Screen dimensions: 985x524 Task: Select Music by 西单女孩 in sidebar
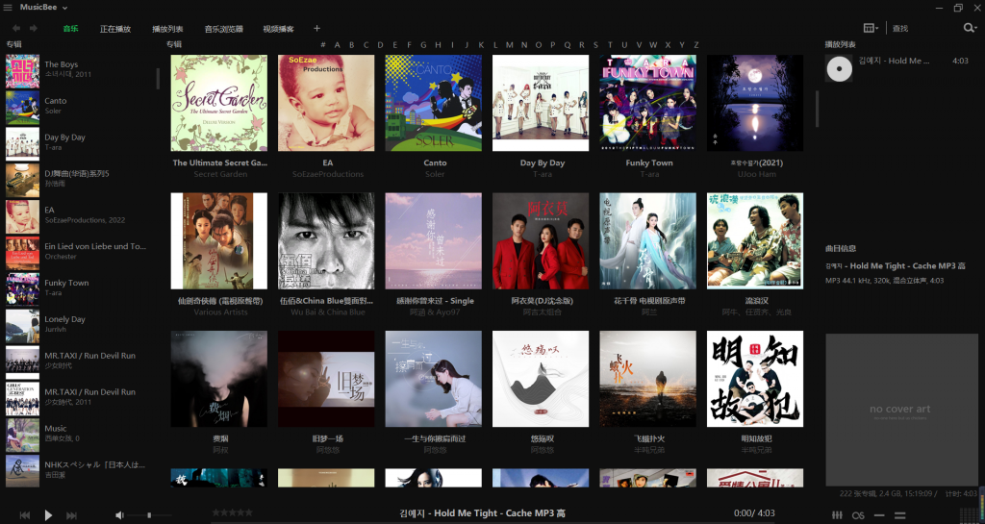coord(79,433)
